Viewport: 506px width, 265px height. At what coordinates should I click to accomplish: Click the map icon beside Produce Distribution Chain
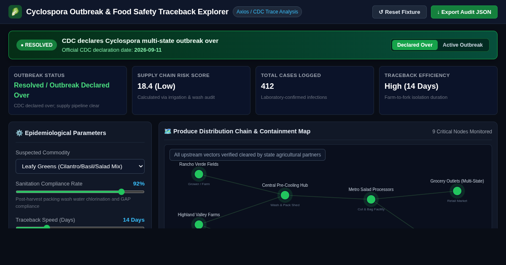tap(168, 131)
